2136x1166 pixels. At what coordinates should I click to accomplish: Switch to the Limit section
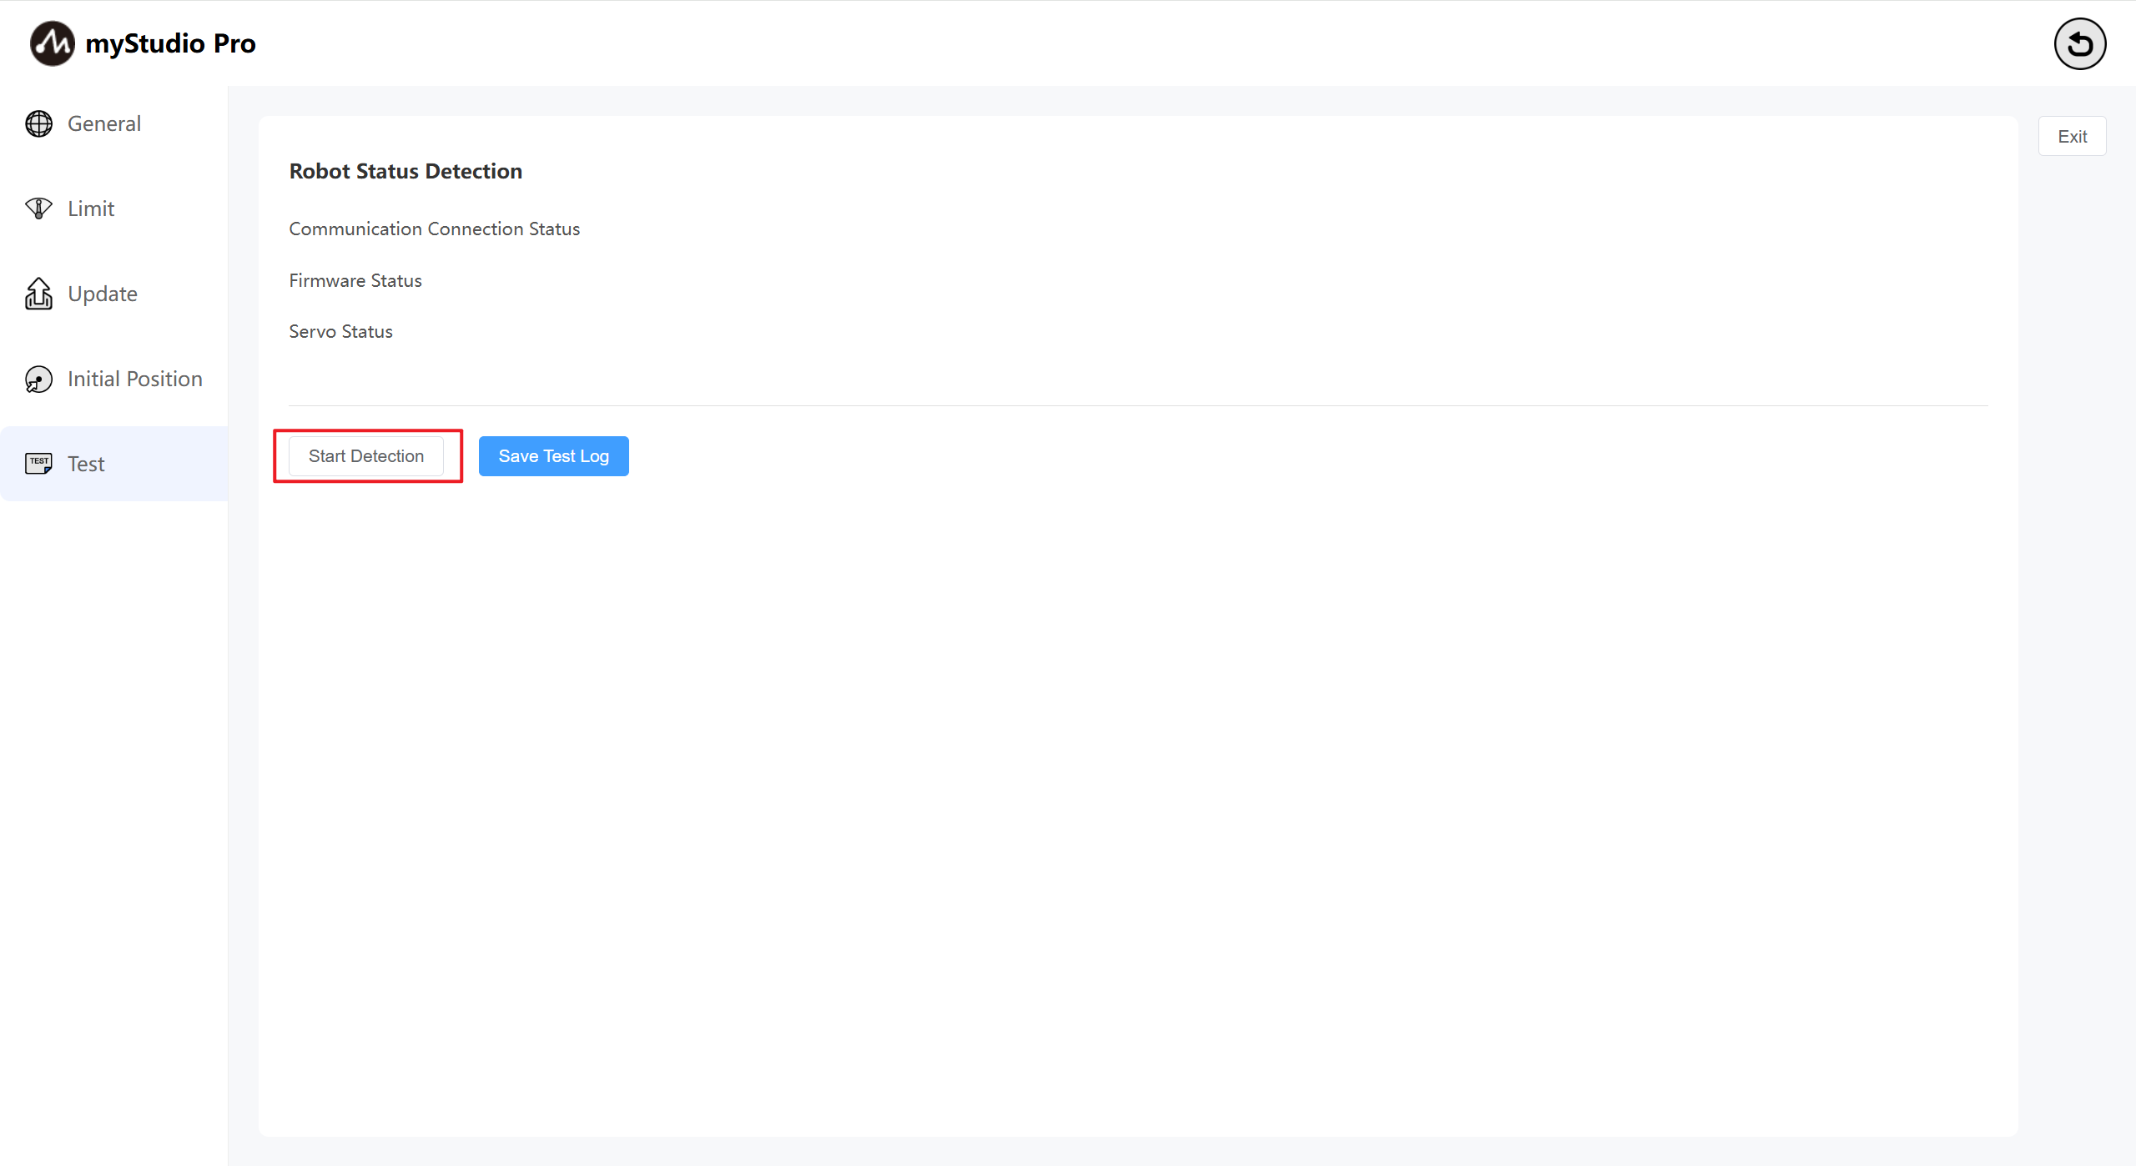pyautogui.click(x=91, y=209)
